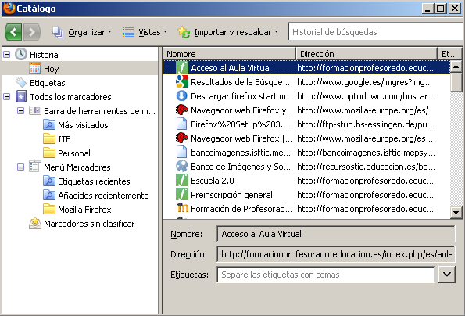The height and width of the screenshot is (316, 465).
Task: Open the Organizar menu
Action: coord(82,32)
